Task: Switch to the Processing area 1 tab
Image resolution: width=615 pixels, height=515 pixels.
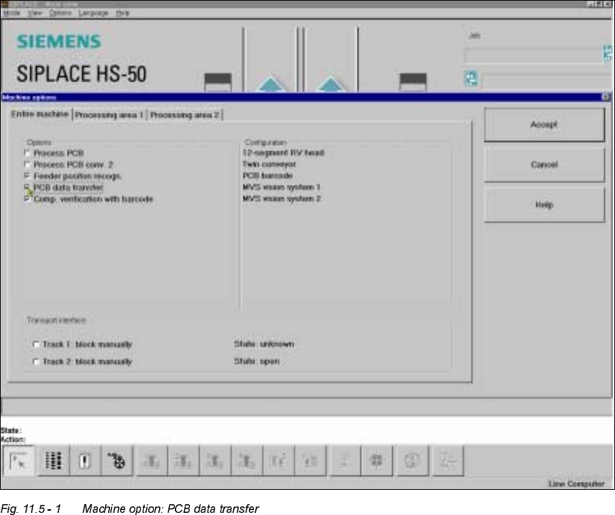Action: pyautogui.click(x=109, y=115)
